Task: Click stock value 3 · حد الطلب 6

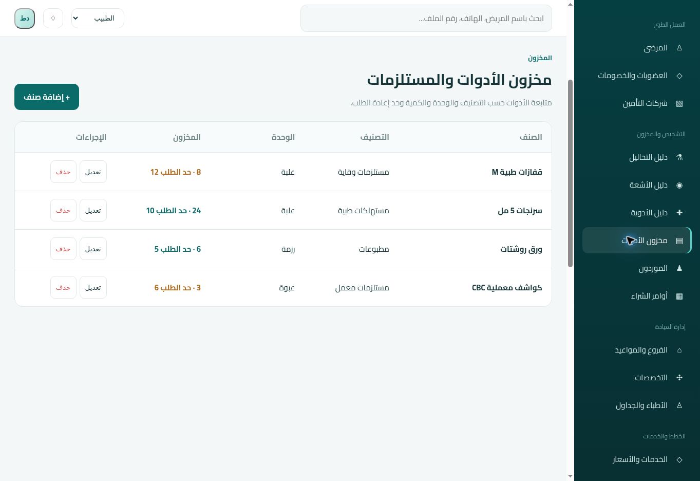Action: click(x=178, y=288)
